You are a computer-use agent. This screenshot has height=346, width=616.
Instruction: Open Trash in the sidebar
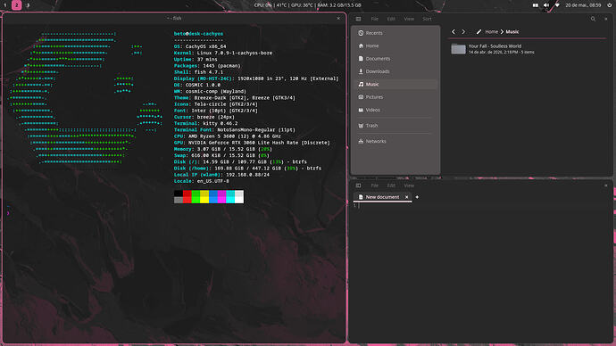coord(395,126)
